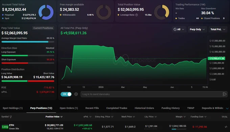
Task: Click the Direction Bias Neutral label
Action: point(50,48)
